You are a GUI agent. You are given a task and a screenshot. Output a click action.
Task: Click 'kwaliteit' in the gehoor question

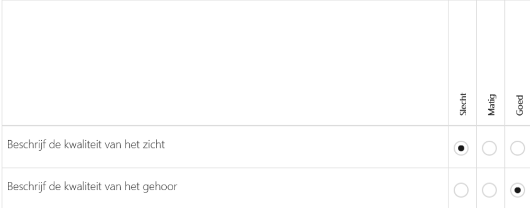[x=83, y=187]
